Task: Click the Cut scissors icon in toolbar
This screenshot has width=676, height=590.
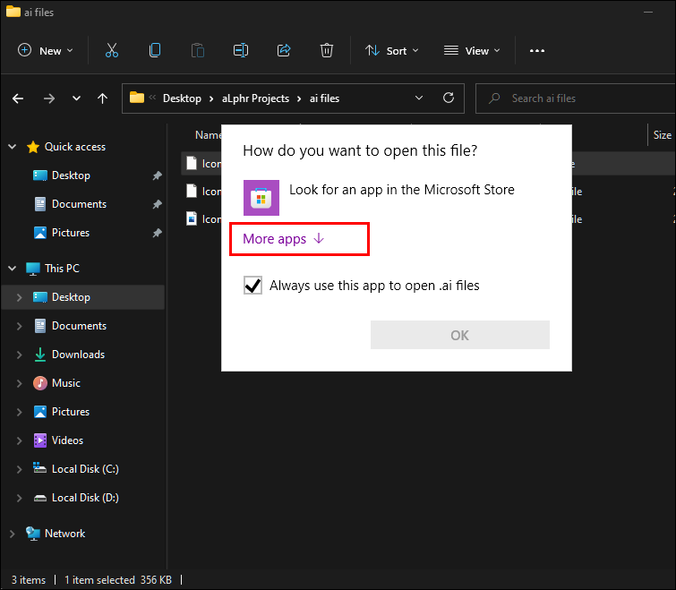Action: 112,51
